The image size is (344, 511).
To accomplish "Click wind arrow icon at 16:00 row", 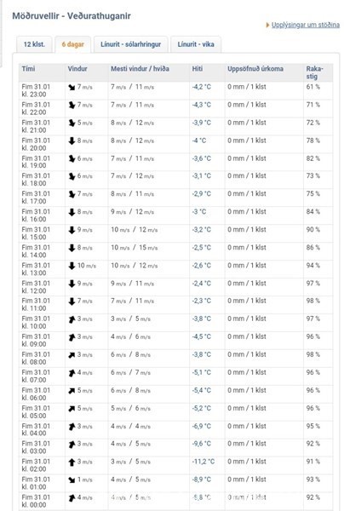I will pyautogui.click(x=72, y=212).
